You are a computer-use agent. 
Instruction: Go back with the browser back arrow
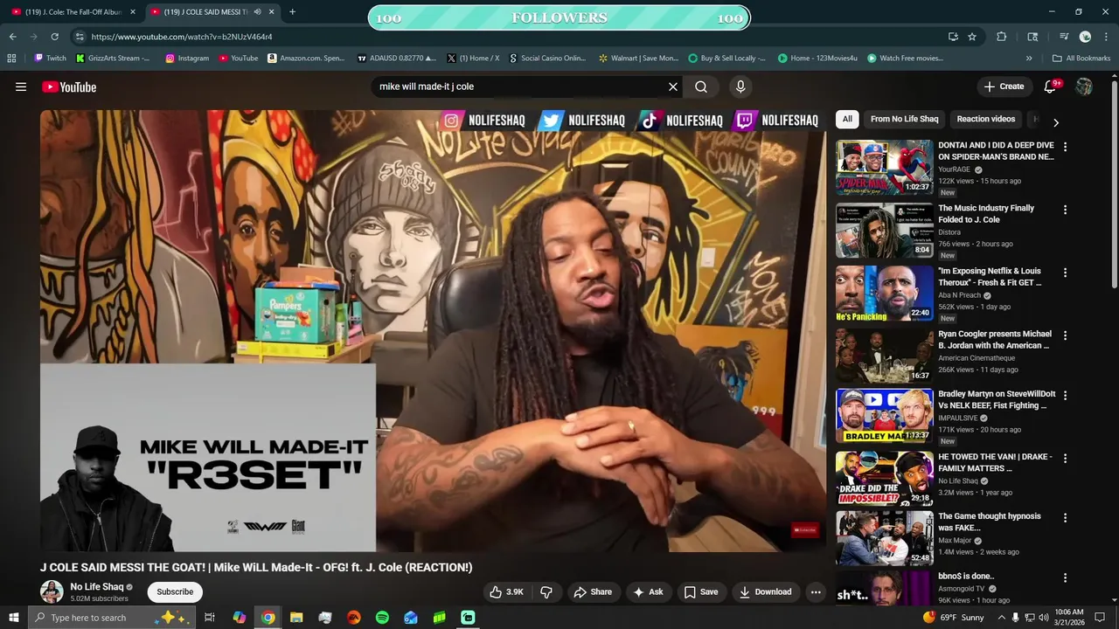(12, 37)
